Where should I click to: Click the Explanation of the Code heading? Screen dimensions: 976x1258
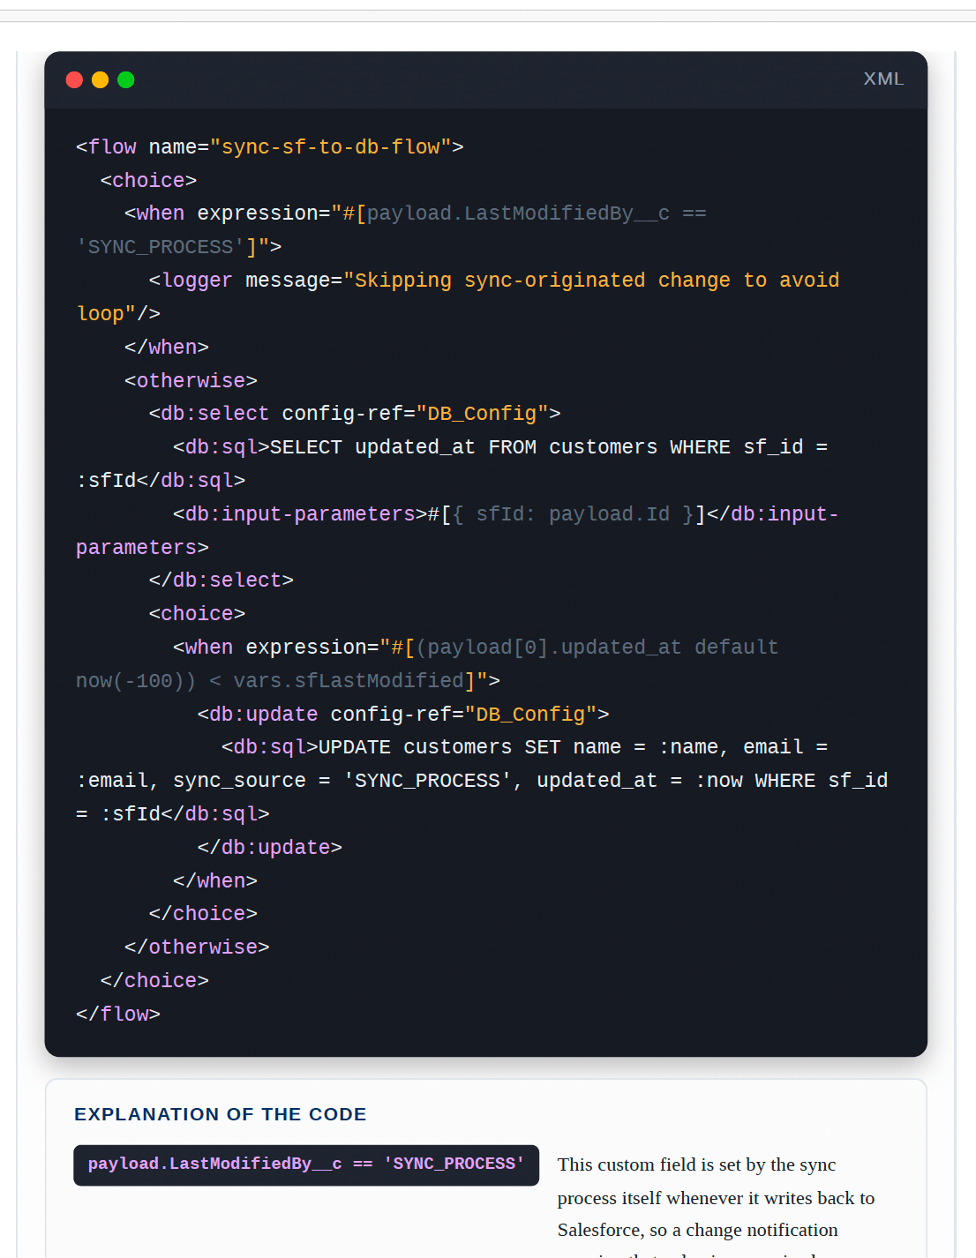point(221,1114)
